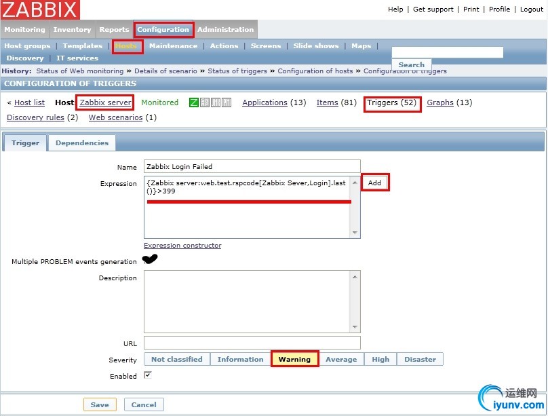This screenshot has width=548, height=416.
Task: Go to Screens submenu
Action: coord(266,45)
